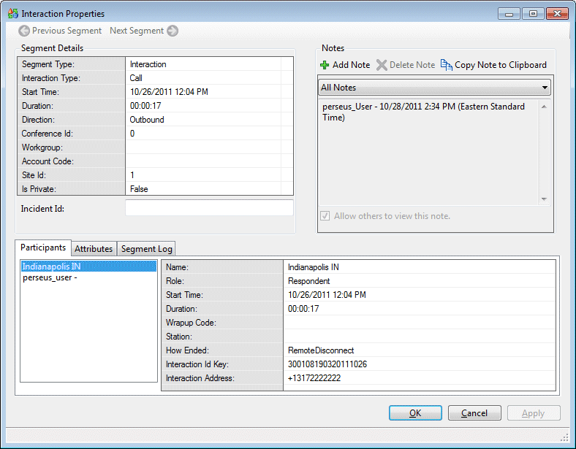Click the Apply button

(x=533, y=413)
